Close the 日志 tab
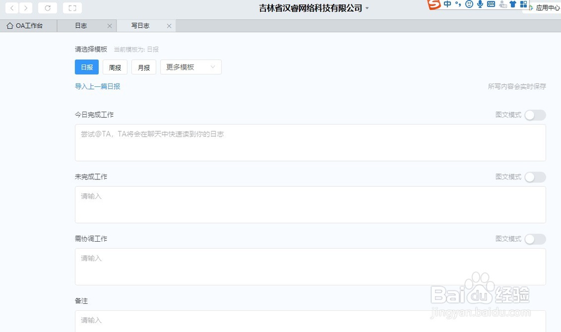 tap(109, 26)
